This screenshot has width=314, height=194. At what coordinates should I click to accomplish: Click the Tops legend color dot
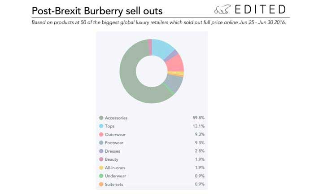[x=101, y=126]
